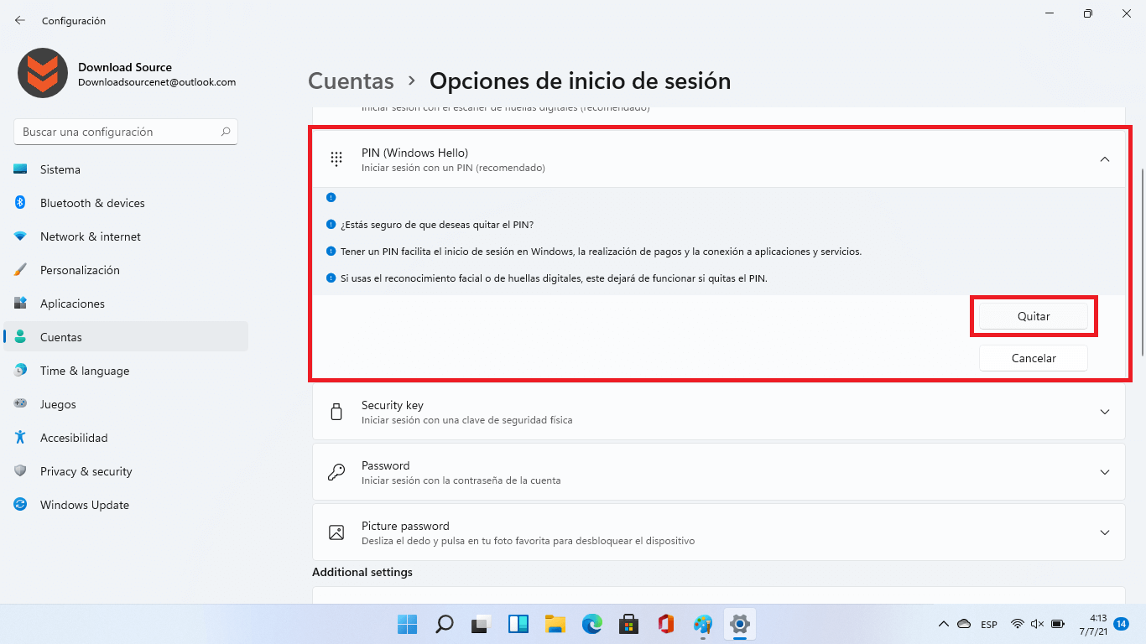Select Cuentas in the sidebar
The height and width of the screenshot is (644, 1146).
tap(126, 337)
